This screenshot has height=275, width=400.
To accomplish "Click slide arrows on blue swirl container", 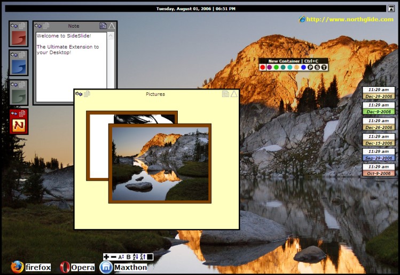I will pyautogui.click(x=14, y=55).
